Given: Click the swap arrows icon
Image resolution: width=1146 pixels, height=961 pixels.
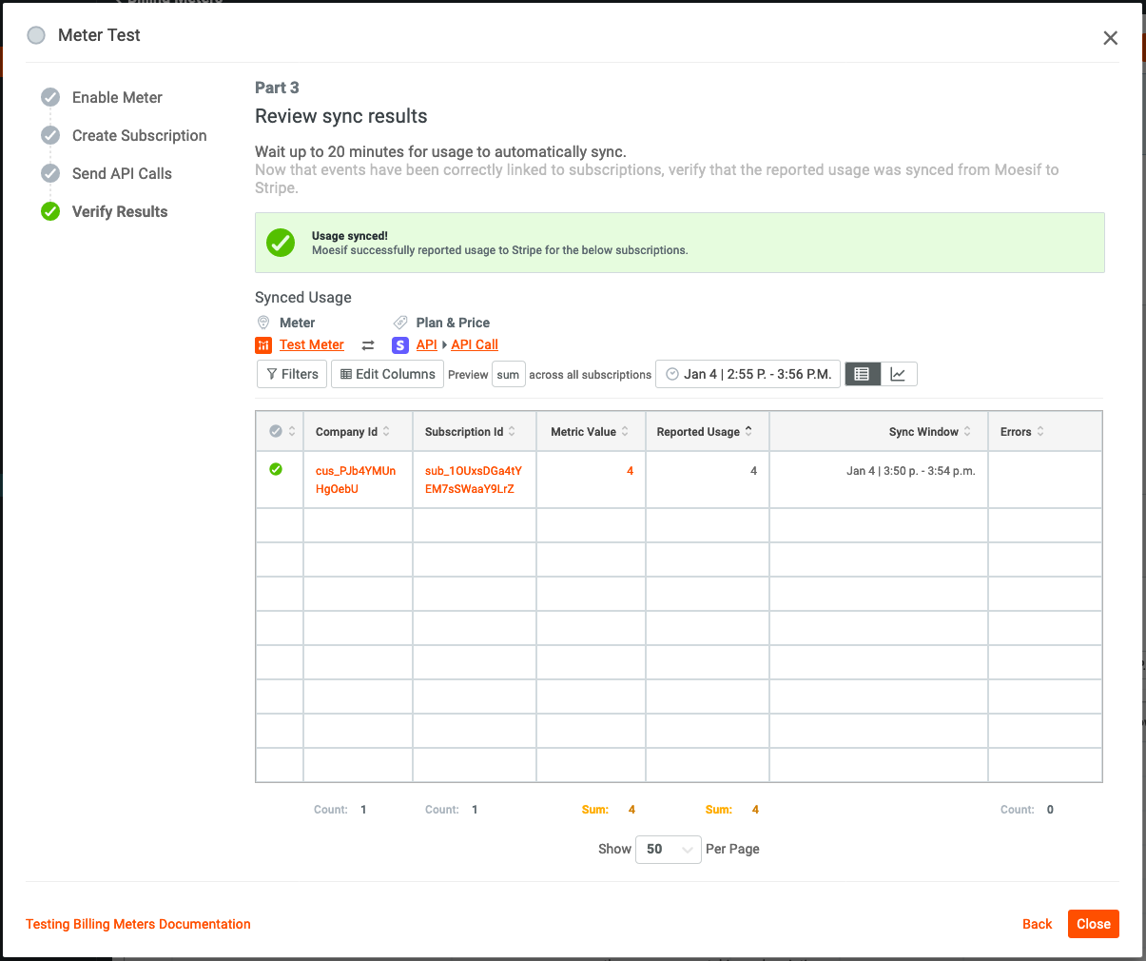Looking at the screenshot, I should point(368,345).
